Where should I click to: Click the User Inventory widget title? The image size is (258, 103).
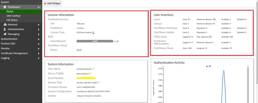(164, 15)
